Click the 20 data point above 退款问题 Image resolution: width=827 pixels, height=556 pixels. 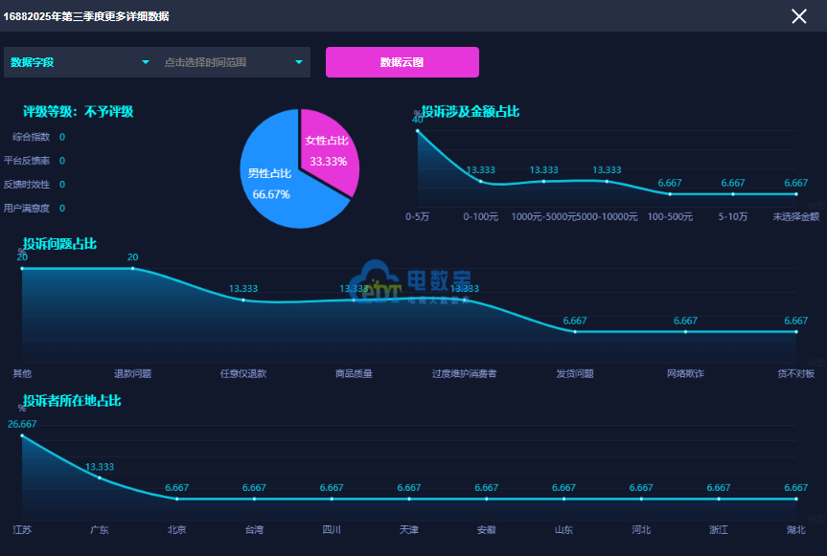(x=132, y=269)
